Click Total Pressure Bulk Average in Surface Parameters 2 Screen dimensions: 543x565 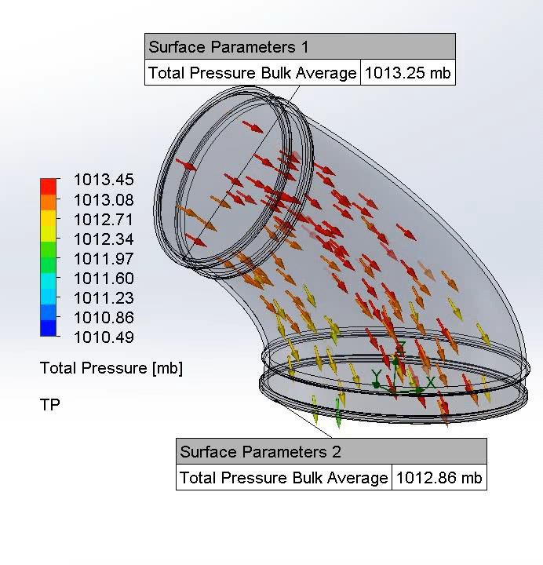coord(283,478)
